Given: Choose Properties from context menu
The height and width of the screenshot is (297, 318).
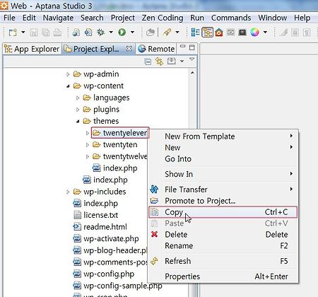Looking at the screenshot, I should click(223, 276).
